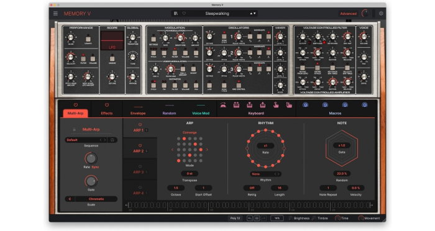This screenshot has width=435, height=231.
Task: Toggle ARP 4 power icon
Action: coord(140,188)
